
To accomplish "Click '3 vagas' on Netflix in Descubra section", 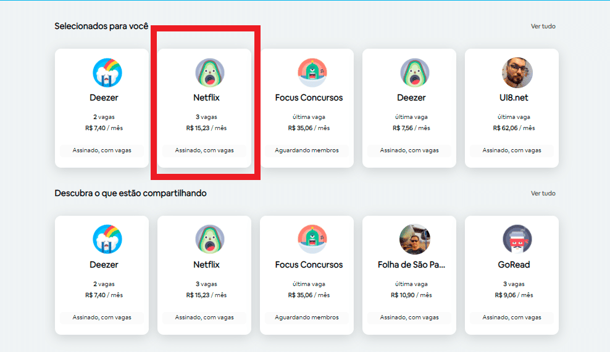I will coord(206,284).
